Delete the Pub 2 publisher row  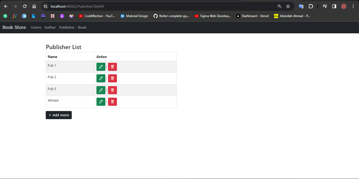pos(112,78)
